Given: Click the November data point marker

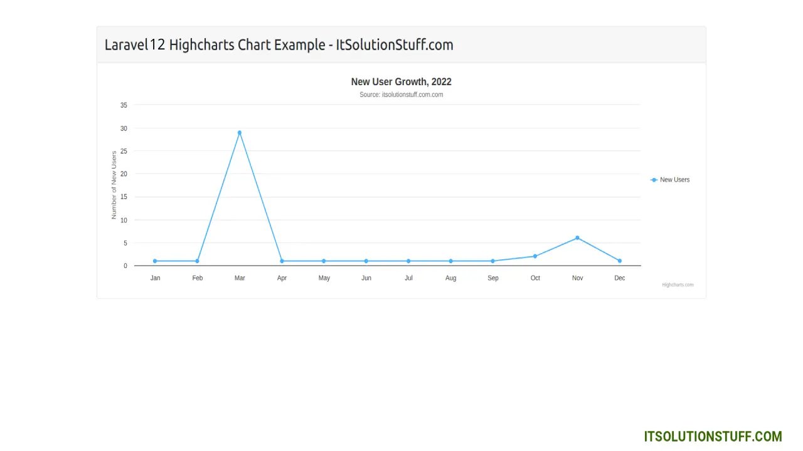Looking at the screenshot, I should [x=577, y=238].
